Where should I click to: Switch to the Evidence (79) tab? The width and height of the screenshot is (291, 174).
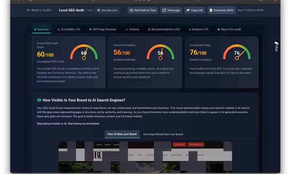199,29
